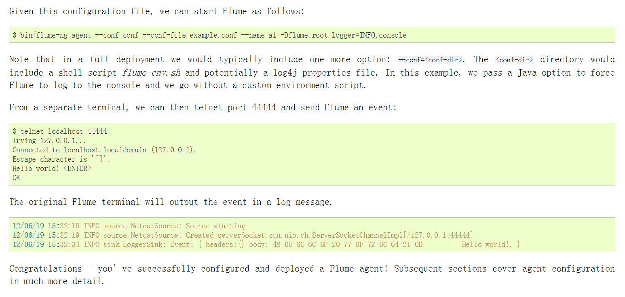
Task: Click the highlighted <conf-dir> directory code
Action: (514, 60)
